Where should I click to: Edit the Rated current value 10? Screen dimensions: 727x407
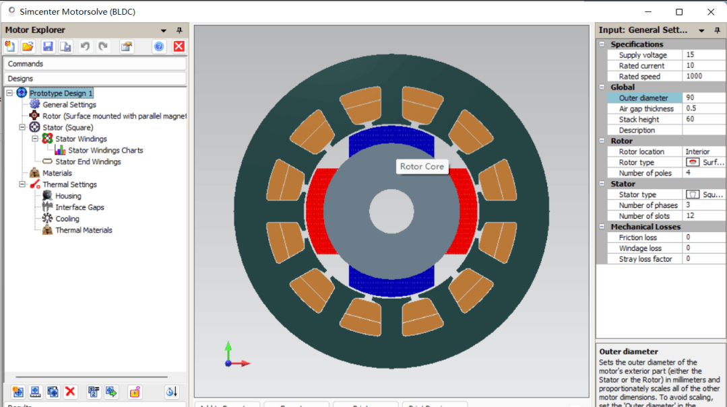pos(704,66)
